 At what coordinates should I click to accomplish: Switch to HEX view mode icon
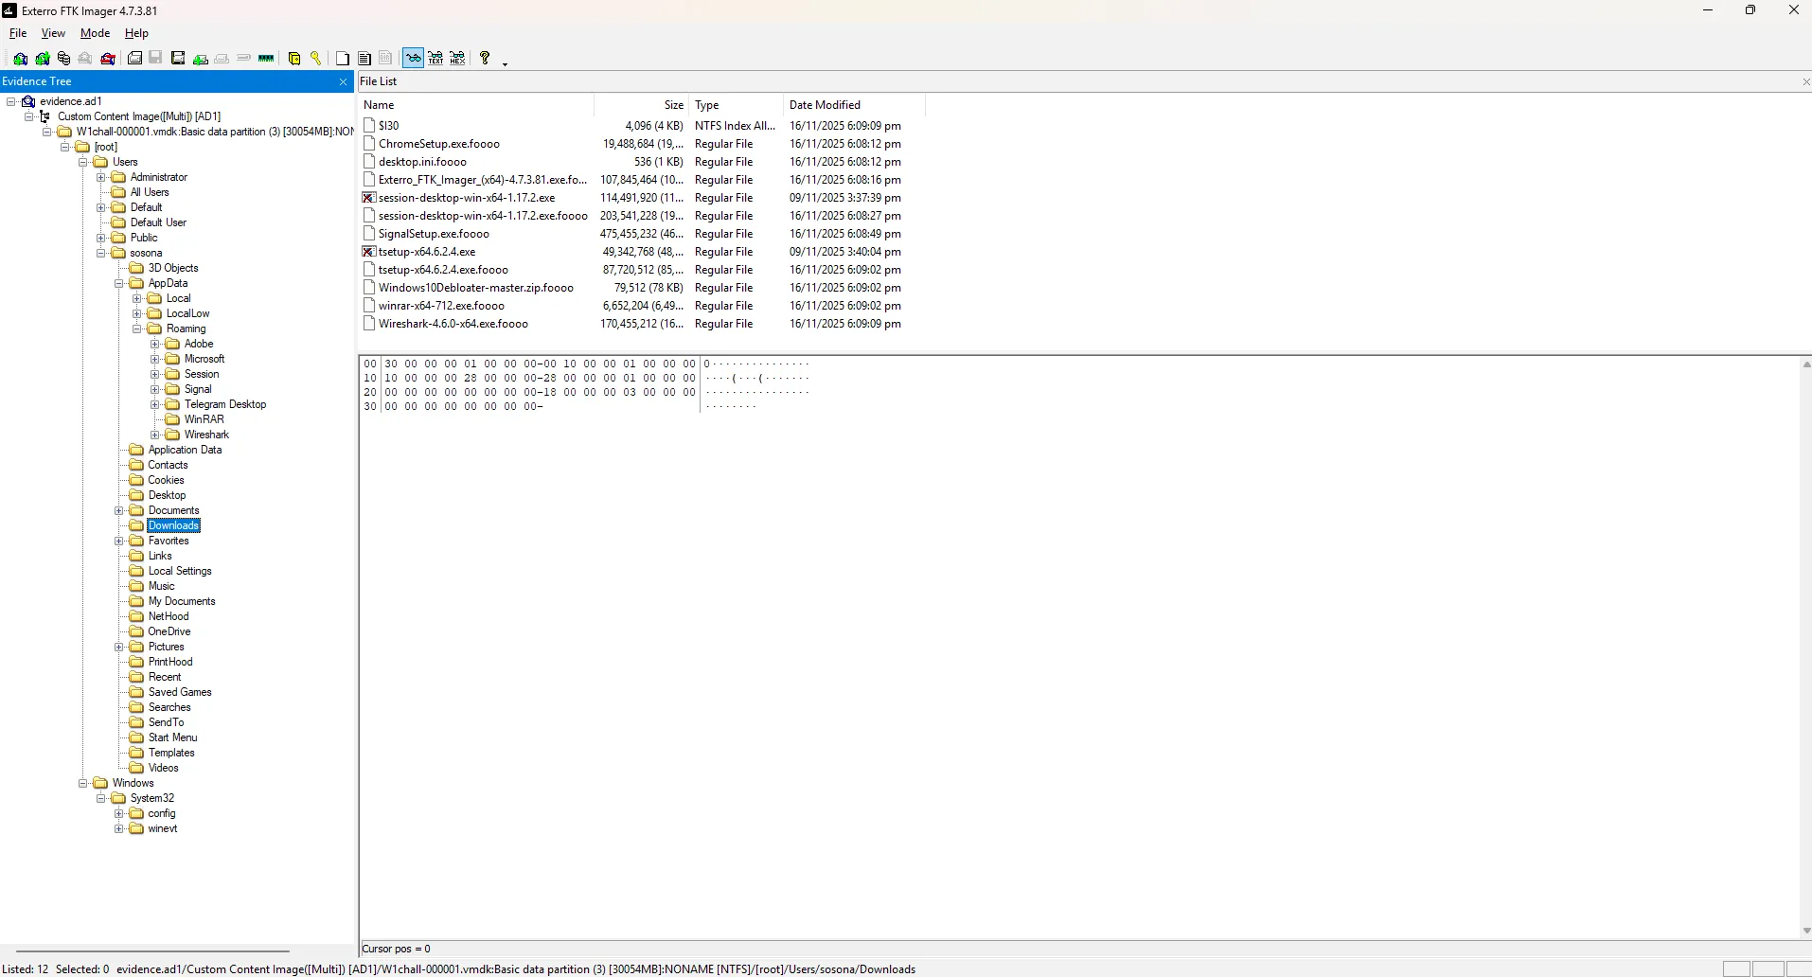tap(457, 59)
